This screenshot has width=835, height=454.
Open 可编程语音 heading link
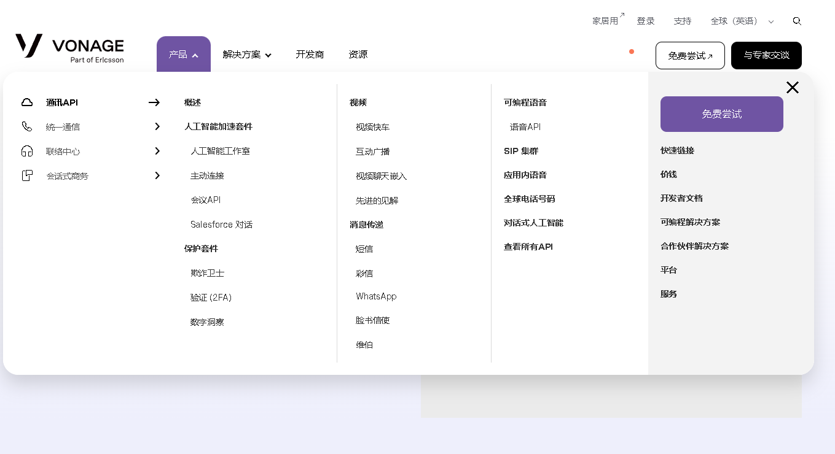[x=525, y=102]
